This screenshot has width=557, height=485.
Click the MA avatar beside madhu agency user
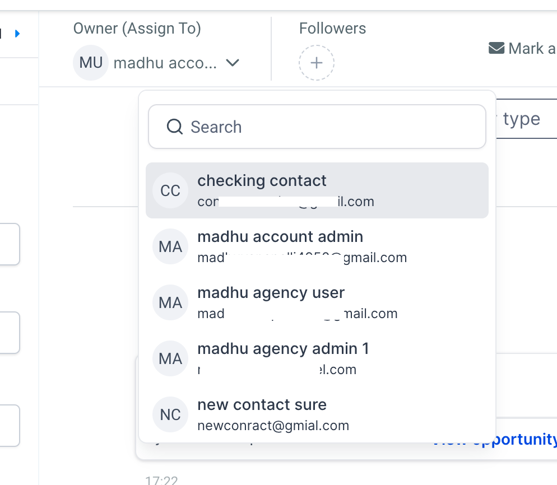click(x=170, y=303)
